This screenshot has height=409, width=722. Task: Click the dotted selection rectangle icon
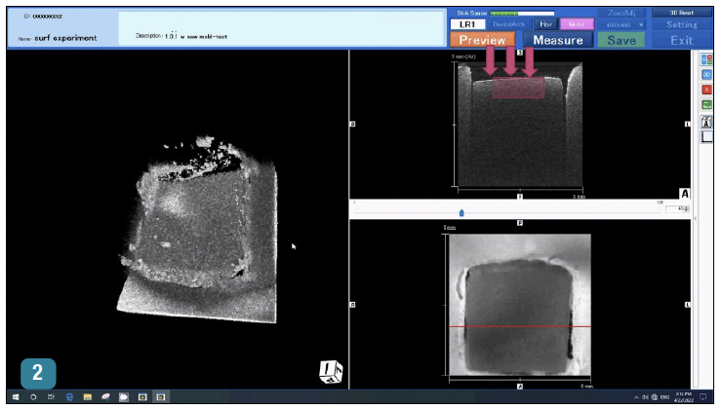707,135
